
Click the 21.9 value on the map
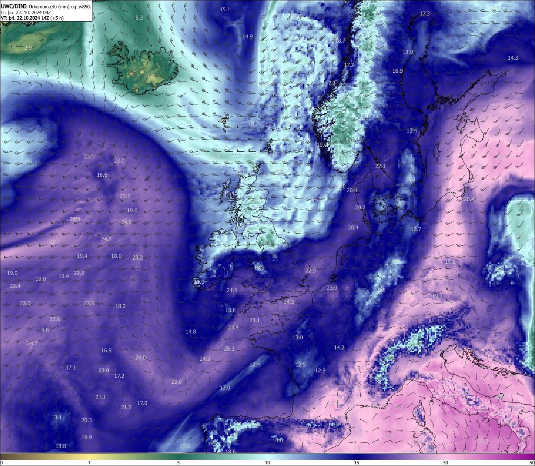(x=232, y=290)
